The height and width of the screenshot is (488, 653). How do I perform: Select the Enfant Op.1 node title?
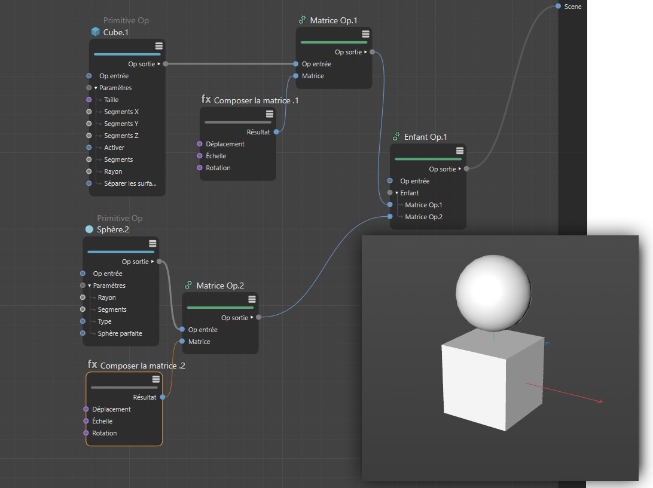point(425,137)
